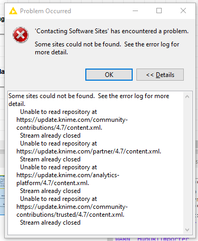Click the Problem Occurred title bar text
Screen dimensions: 198x241
[x=45, y=11]
